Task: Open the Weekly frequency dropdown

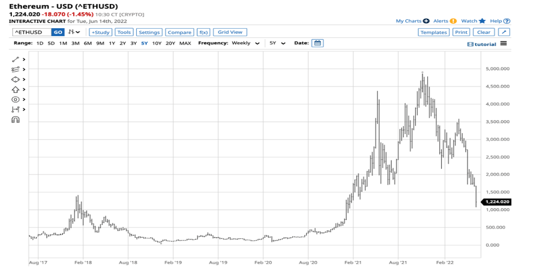Action: click(246, 43)
